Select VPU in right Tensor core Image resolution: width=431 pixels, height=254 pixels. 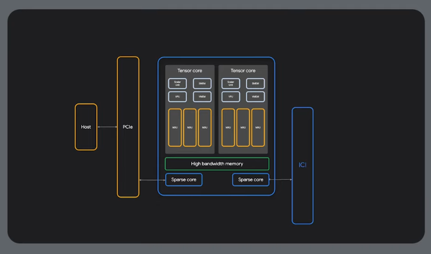(x=230, y=97)
